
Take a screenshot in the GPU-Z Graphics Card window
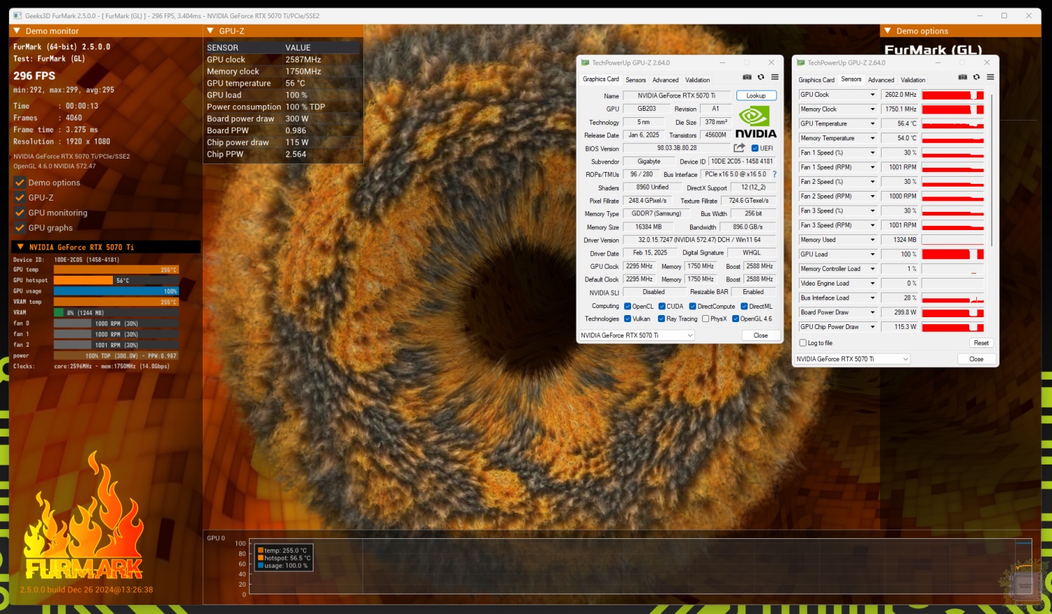(747, 77)
